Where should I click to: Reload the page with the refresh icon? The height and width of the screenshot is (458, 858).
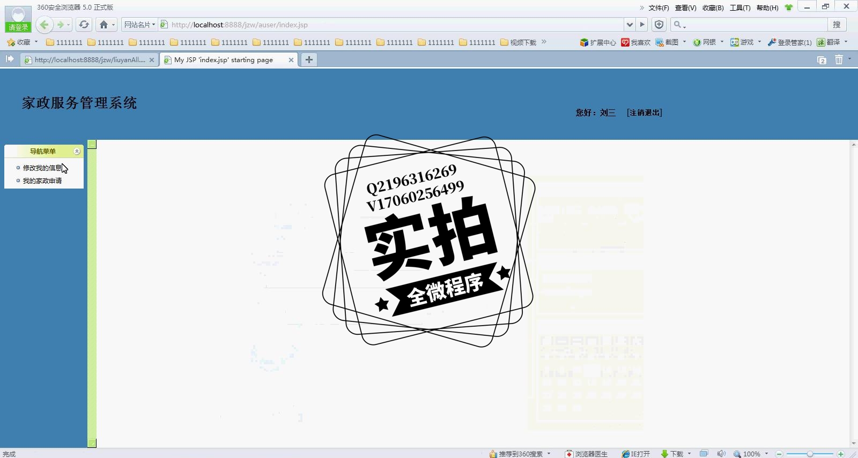pyautogui.click(x=84, y=25)
